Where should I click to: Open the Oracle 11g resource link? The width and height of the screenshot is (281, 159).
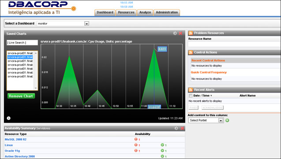[x=12, y=151]
